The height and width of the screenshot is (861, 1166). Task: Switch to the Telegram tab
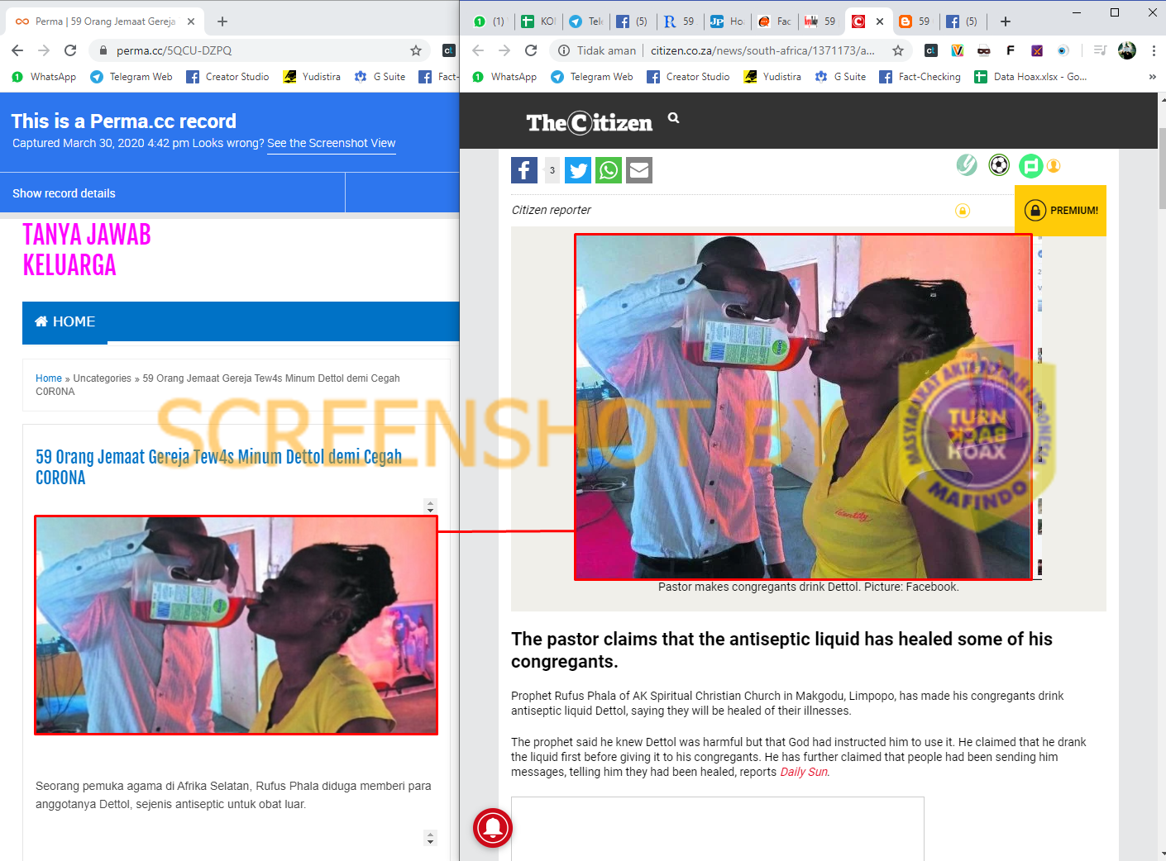click(586, 21)
